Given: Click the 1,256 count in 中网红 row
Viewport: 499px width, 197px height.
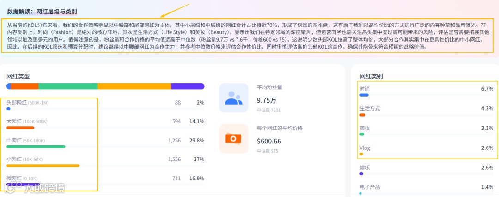Looking at the screenshot, I should tap(174, 141).
